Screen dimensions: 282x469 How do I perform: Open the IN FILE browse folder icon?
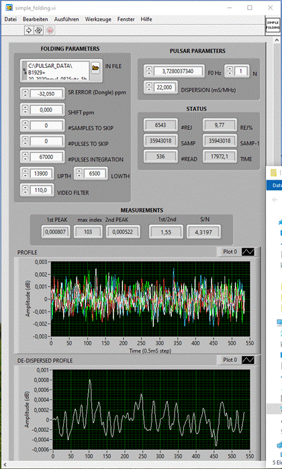[95, 68]
